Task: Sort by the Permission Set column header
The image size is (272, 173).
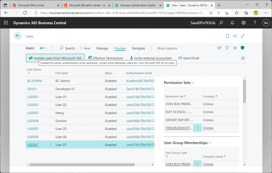Action: pyautogui.click(x=175, y=96)
